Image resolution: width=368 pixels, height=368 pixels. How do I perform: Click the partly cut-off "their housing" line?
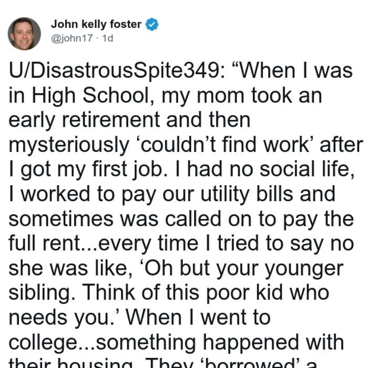162,363
